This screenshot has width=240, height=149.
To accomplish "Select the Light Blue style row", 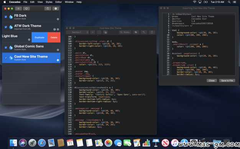I will click(17, 37).
